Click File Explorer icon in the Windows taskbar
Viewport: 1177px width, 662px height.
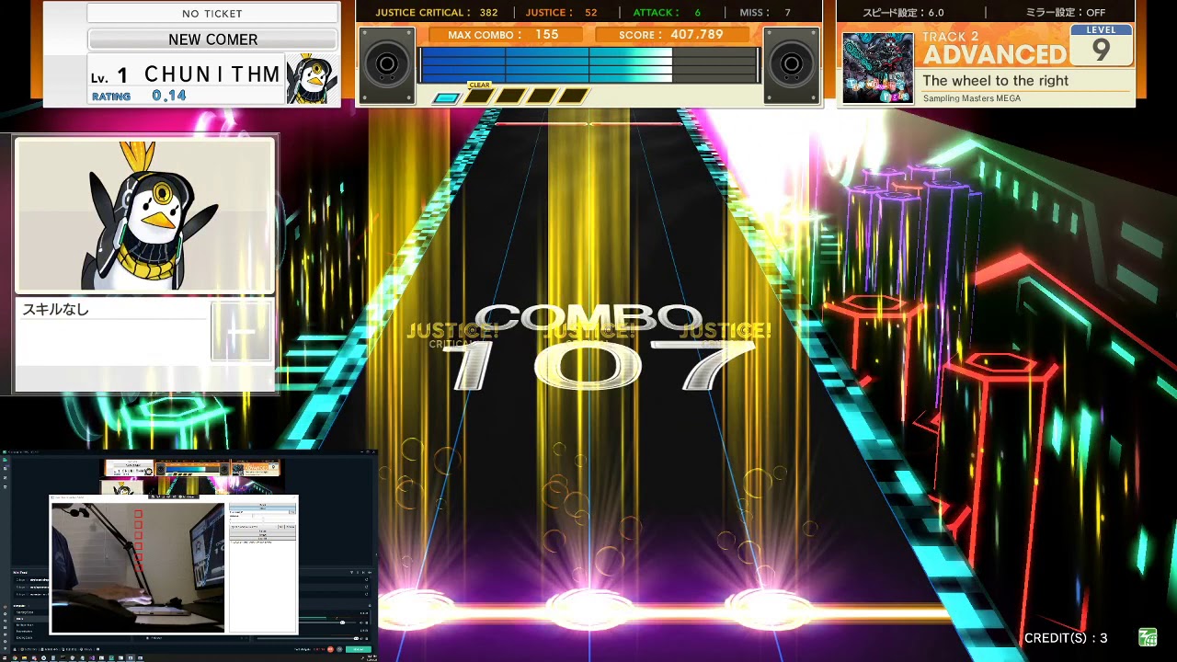click(25, 658)
